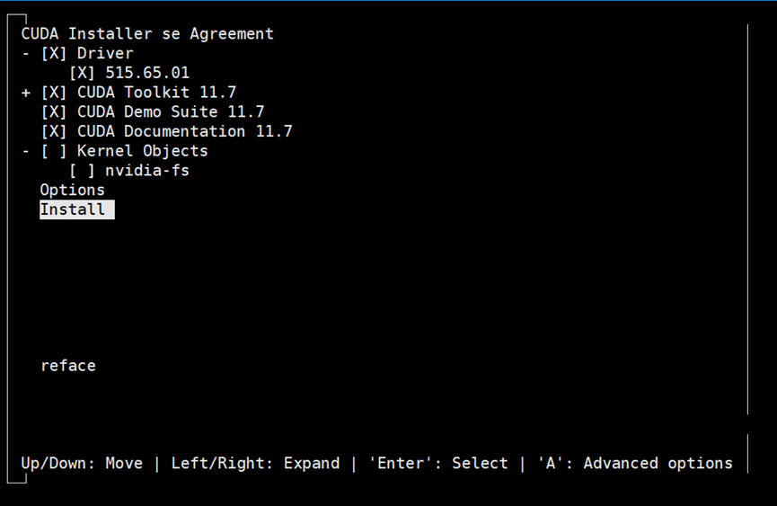Check the nvidia-fs checkbox
The image size is (777, 506).
coord(82,171)
